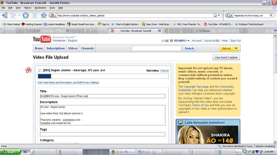Open the Copyright Tips page link
This screenshot has width=277, height=155.
[x=196, y=87]
